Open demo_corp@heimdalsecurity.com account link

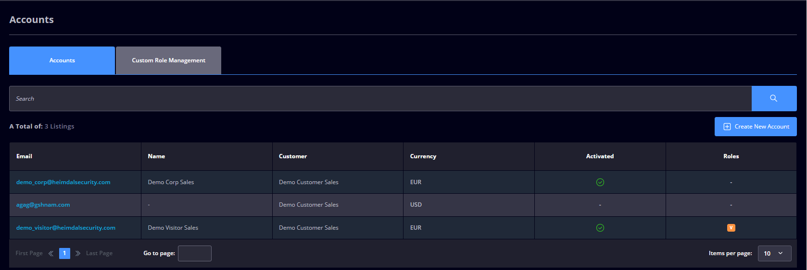tap(63, 182)
